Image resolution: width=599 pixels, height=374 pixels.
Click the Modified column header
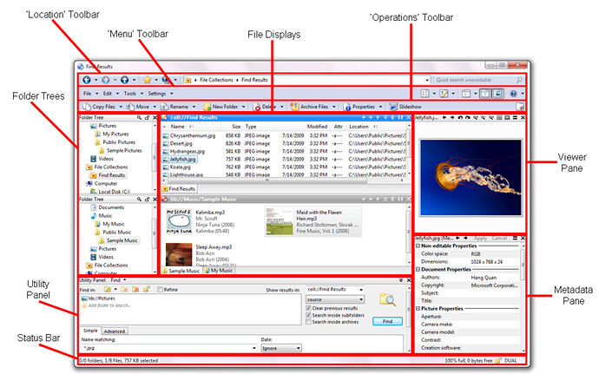317,127
